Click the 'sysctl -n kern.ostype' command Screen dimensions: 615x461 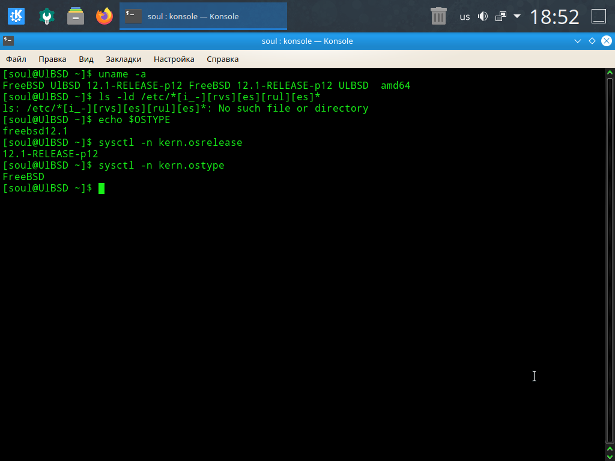[x=161, y=165]
